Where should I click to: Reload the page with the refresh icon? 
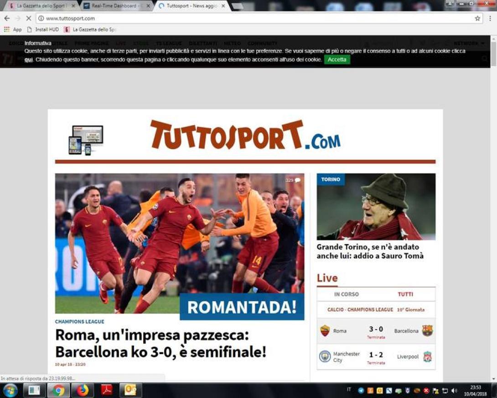(x=28, y=18)
